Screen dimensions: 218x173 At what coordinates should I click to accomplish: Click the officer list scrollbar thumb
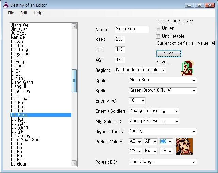(x=74, y=81)
